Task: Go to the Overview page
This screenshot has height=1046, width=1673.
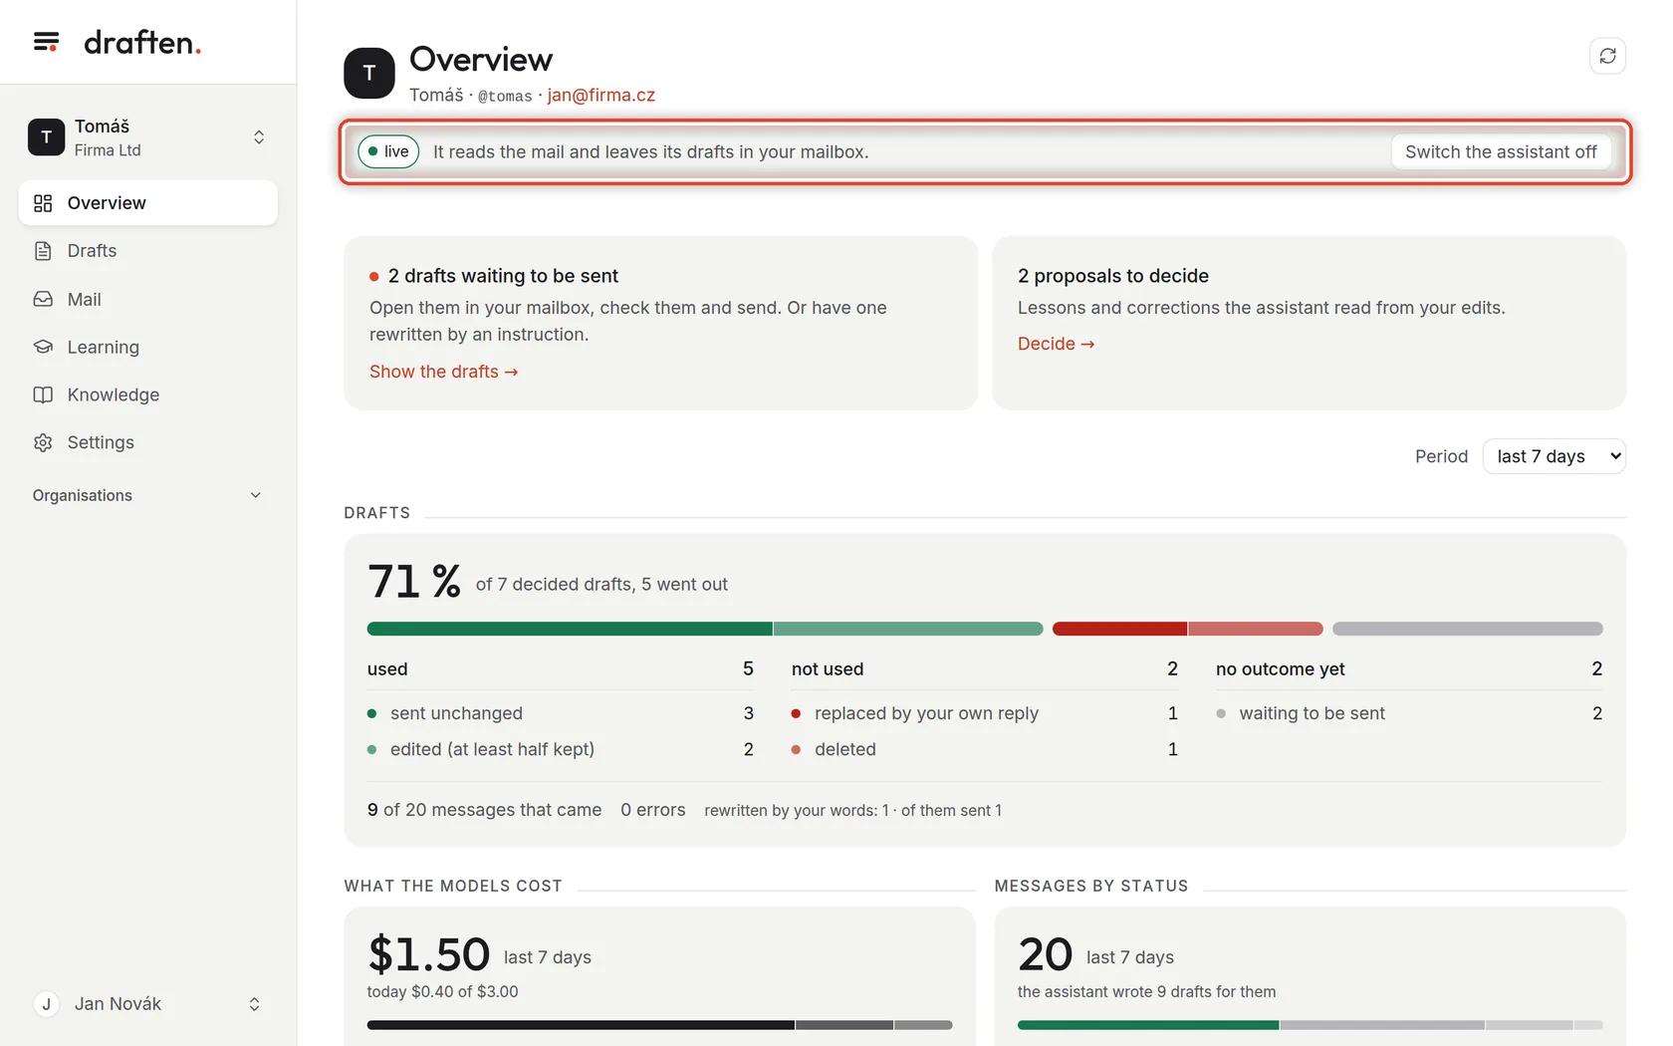Action: pyautogui.click(x=147, y=203)
